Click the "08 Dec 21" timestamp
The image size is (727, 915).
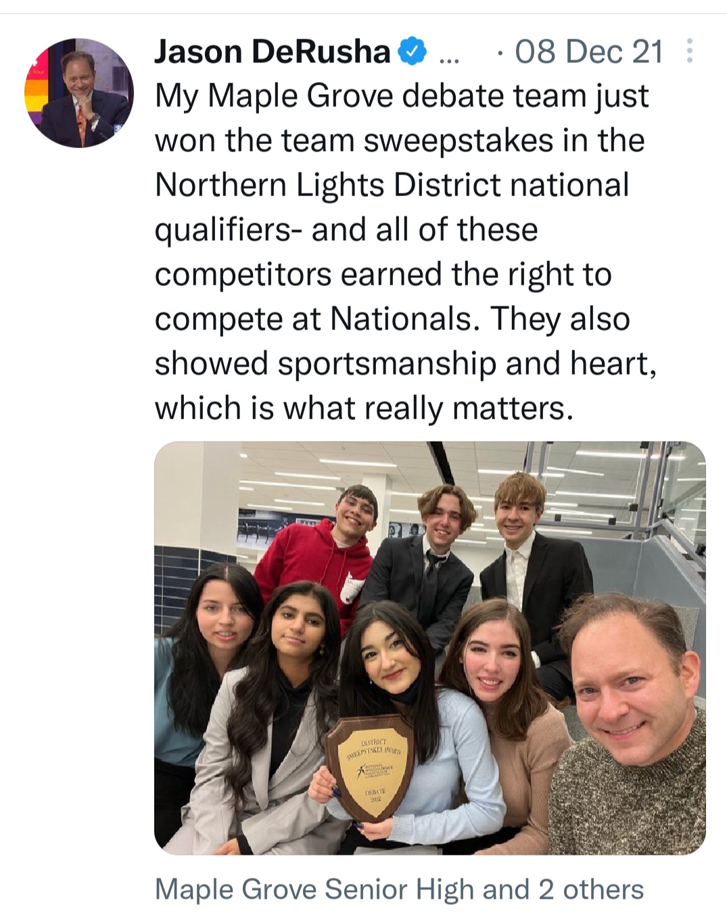tap(589, 52)
